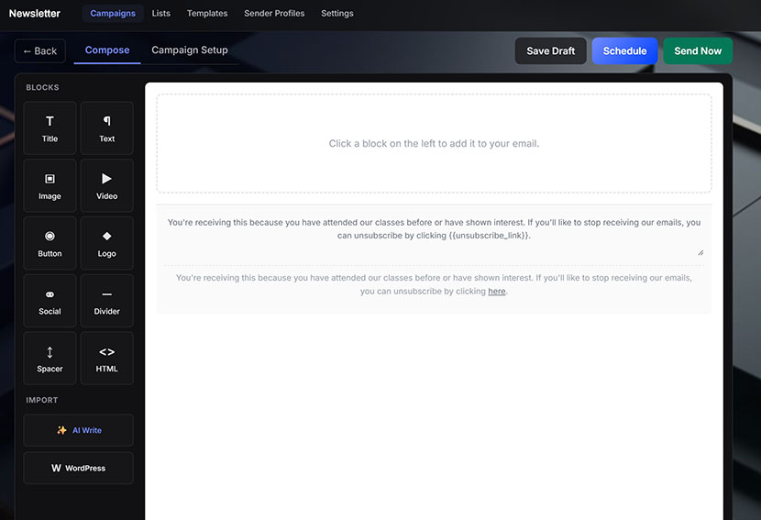Click the Newsletter app title
761x520 pixels.
pyautogui.click(x=35, y=13)
